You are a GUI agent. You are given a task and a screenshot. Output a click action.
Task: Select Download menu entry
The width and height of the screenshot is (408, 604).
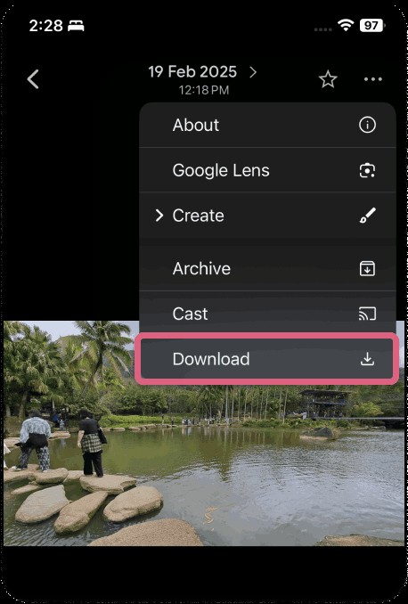point(266,359)
